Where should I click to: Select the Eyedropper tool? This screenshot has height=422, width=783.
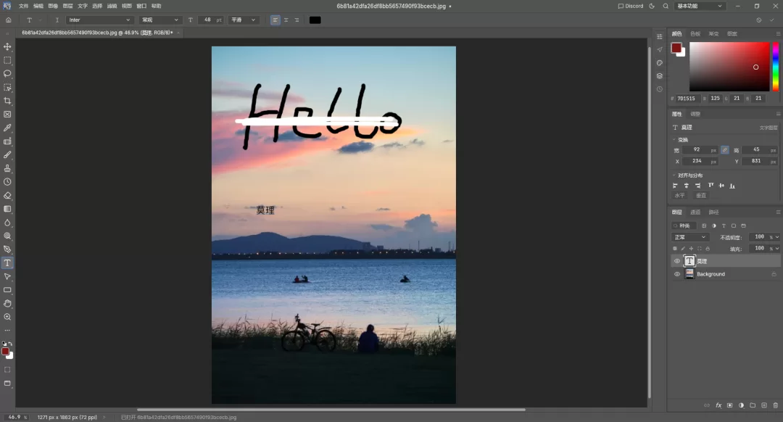click(7, 128)
